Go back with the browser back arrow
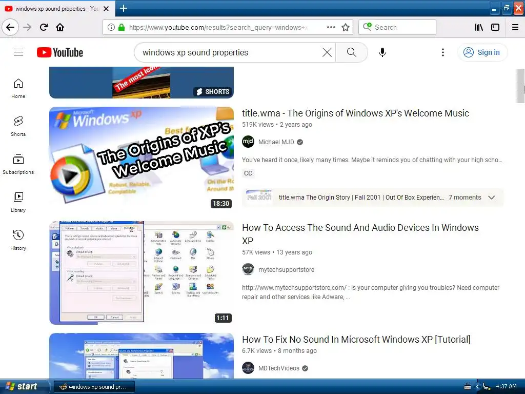This screenshot has width=525, height=394. (10, 27)
